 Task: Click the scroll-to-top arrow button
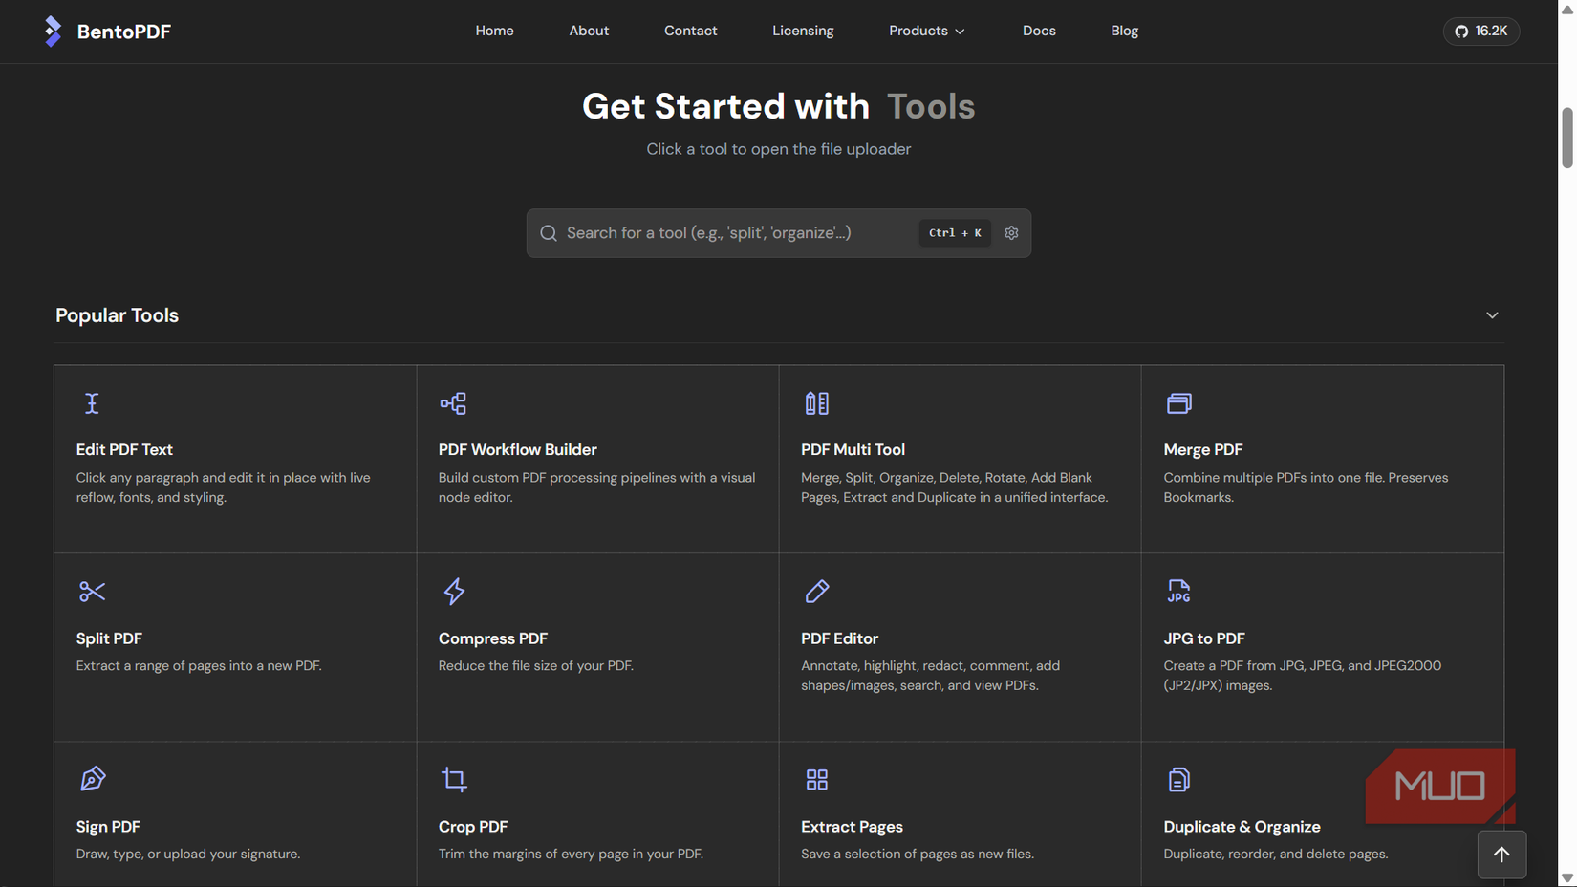[x=1501, y=855]
